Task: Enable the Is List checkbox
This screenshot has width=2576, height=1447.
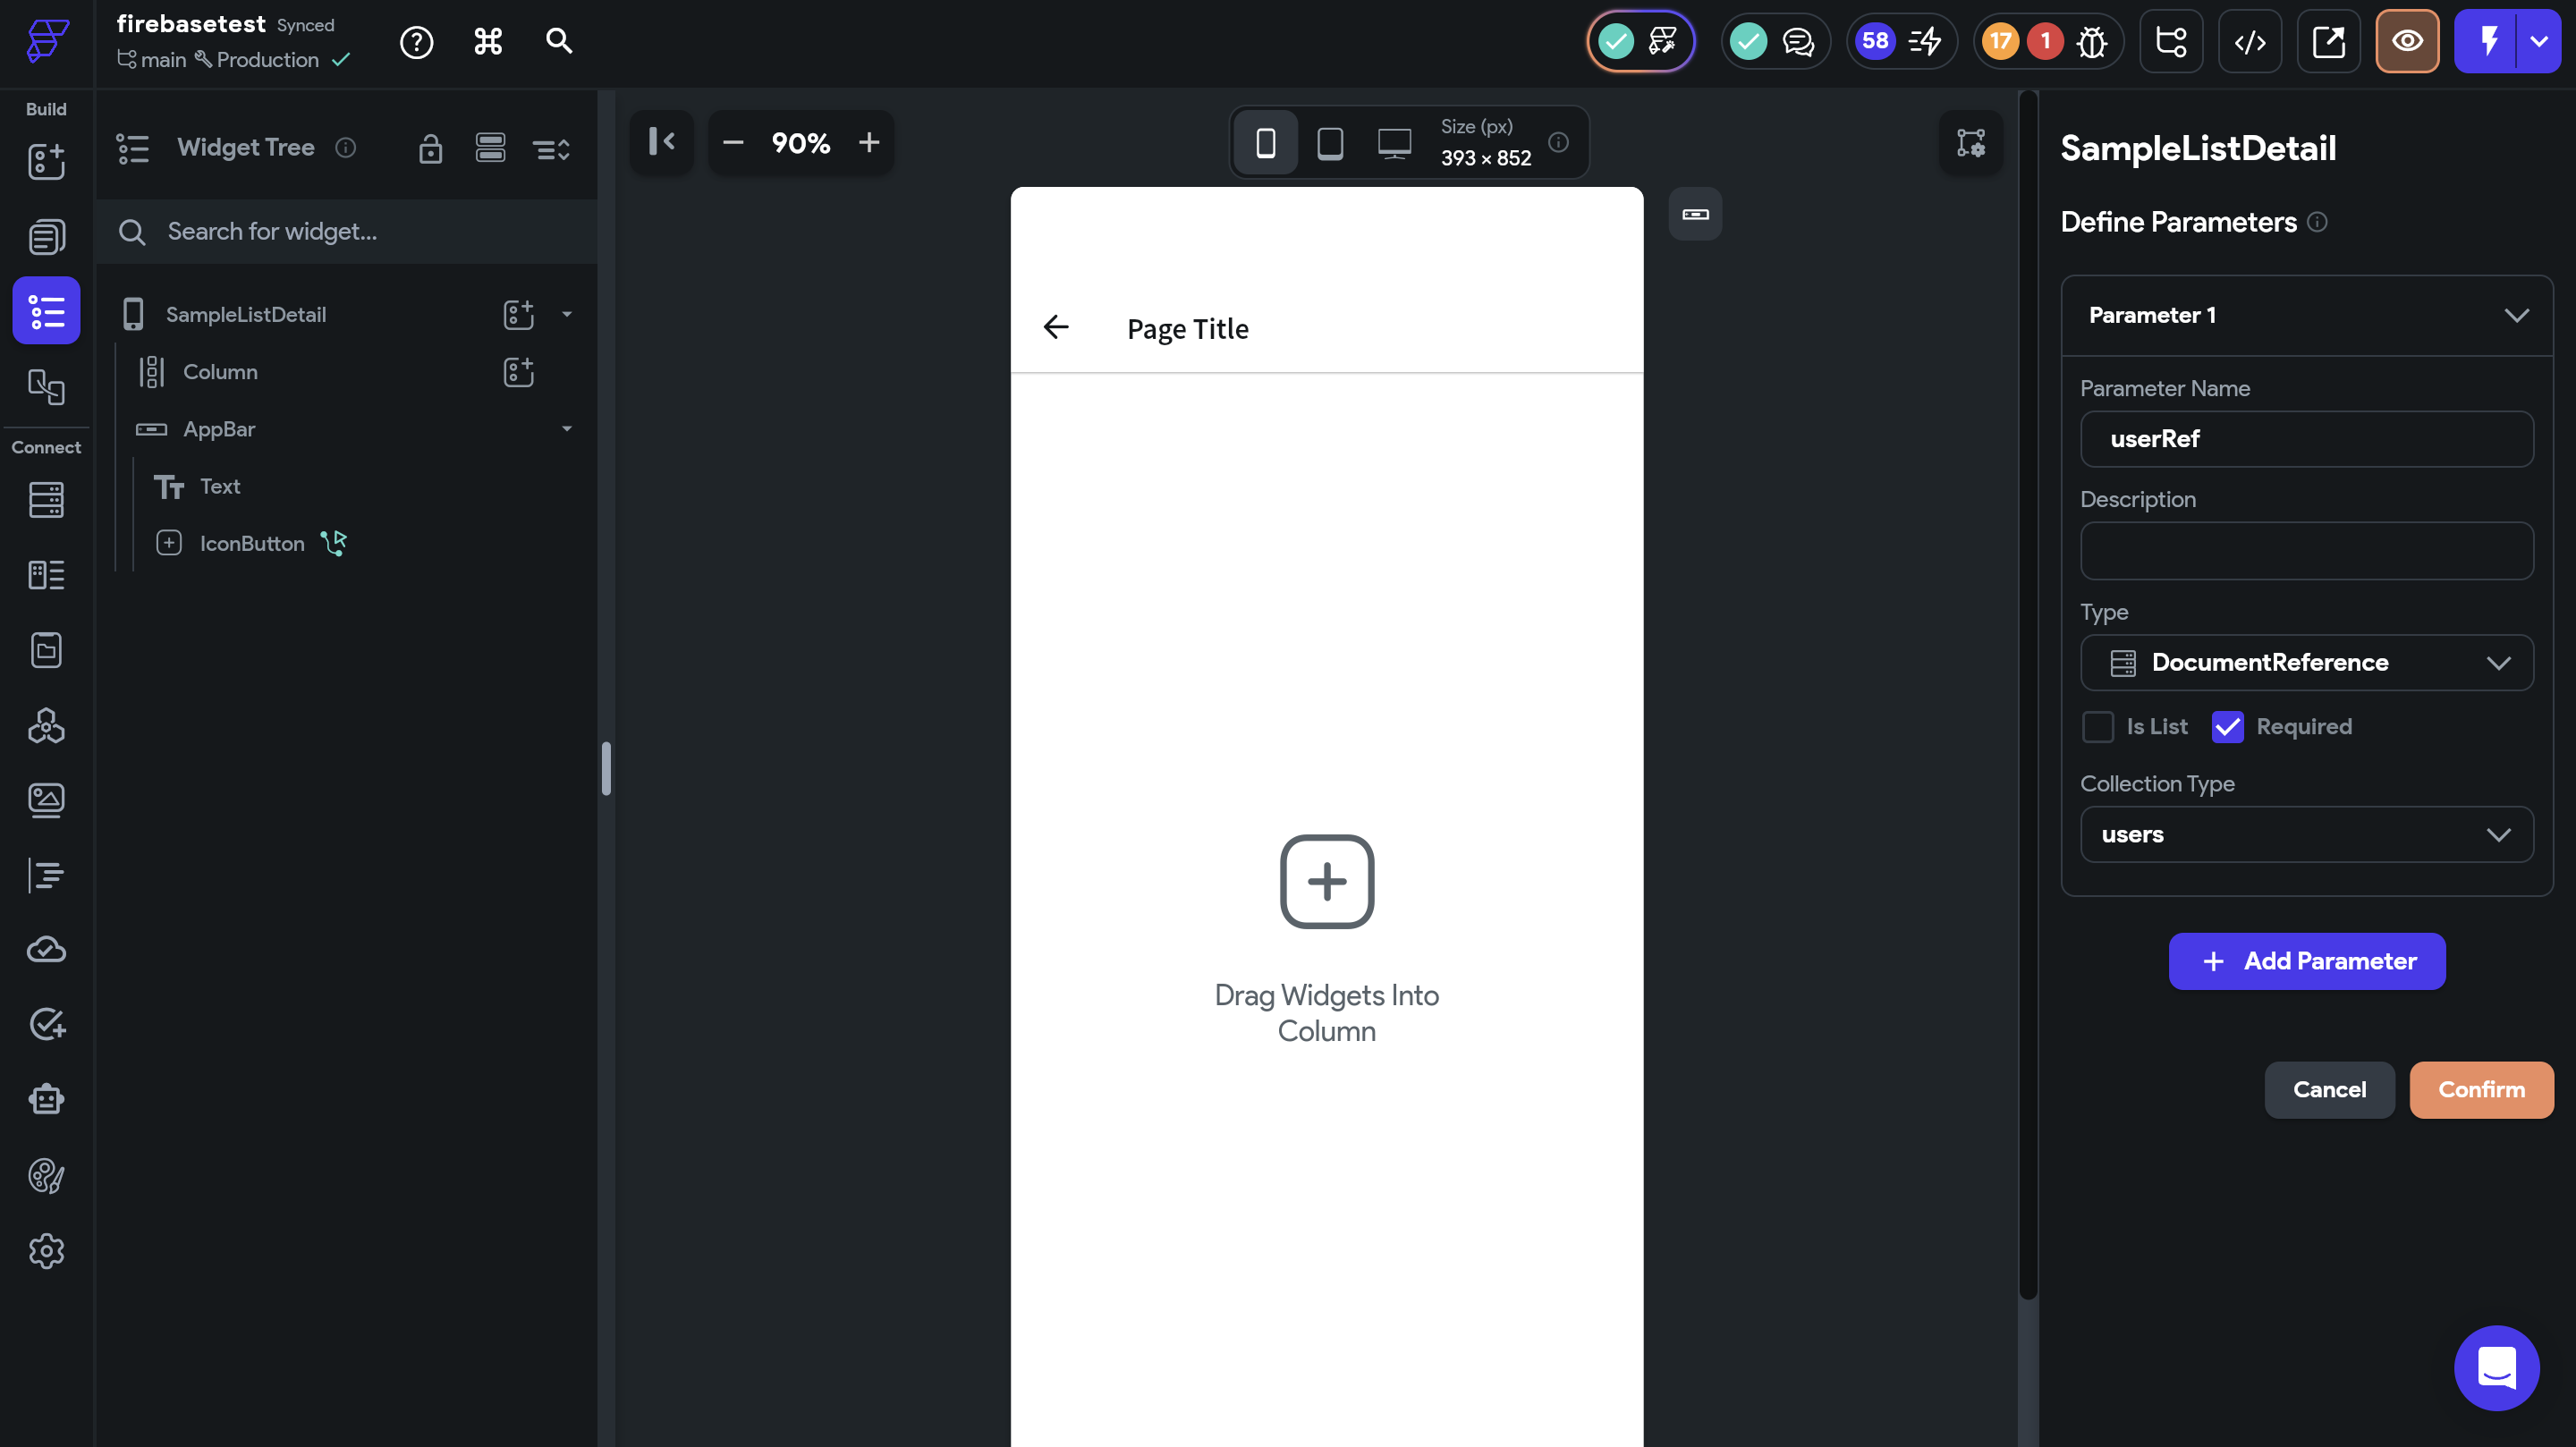Action: [x=2098, y=726]
